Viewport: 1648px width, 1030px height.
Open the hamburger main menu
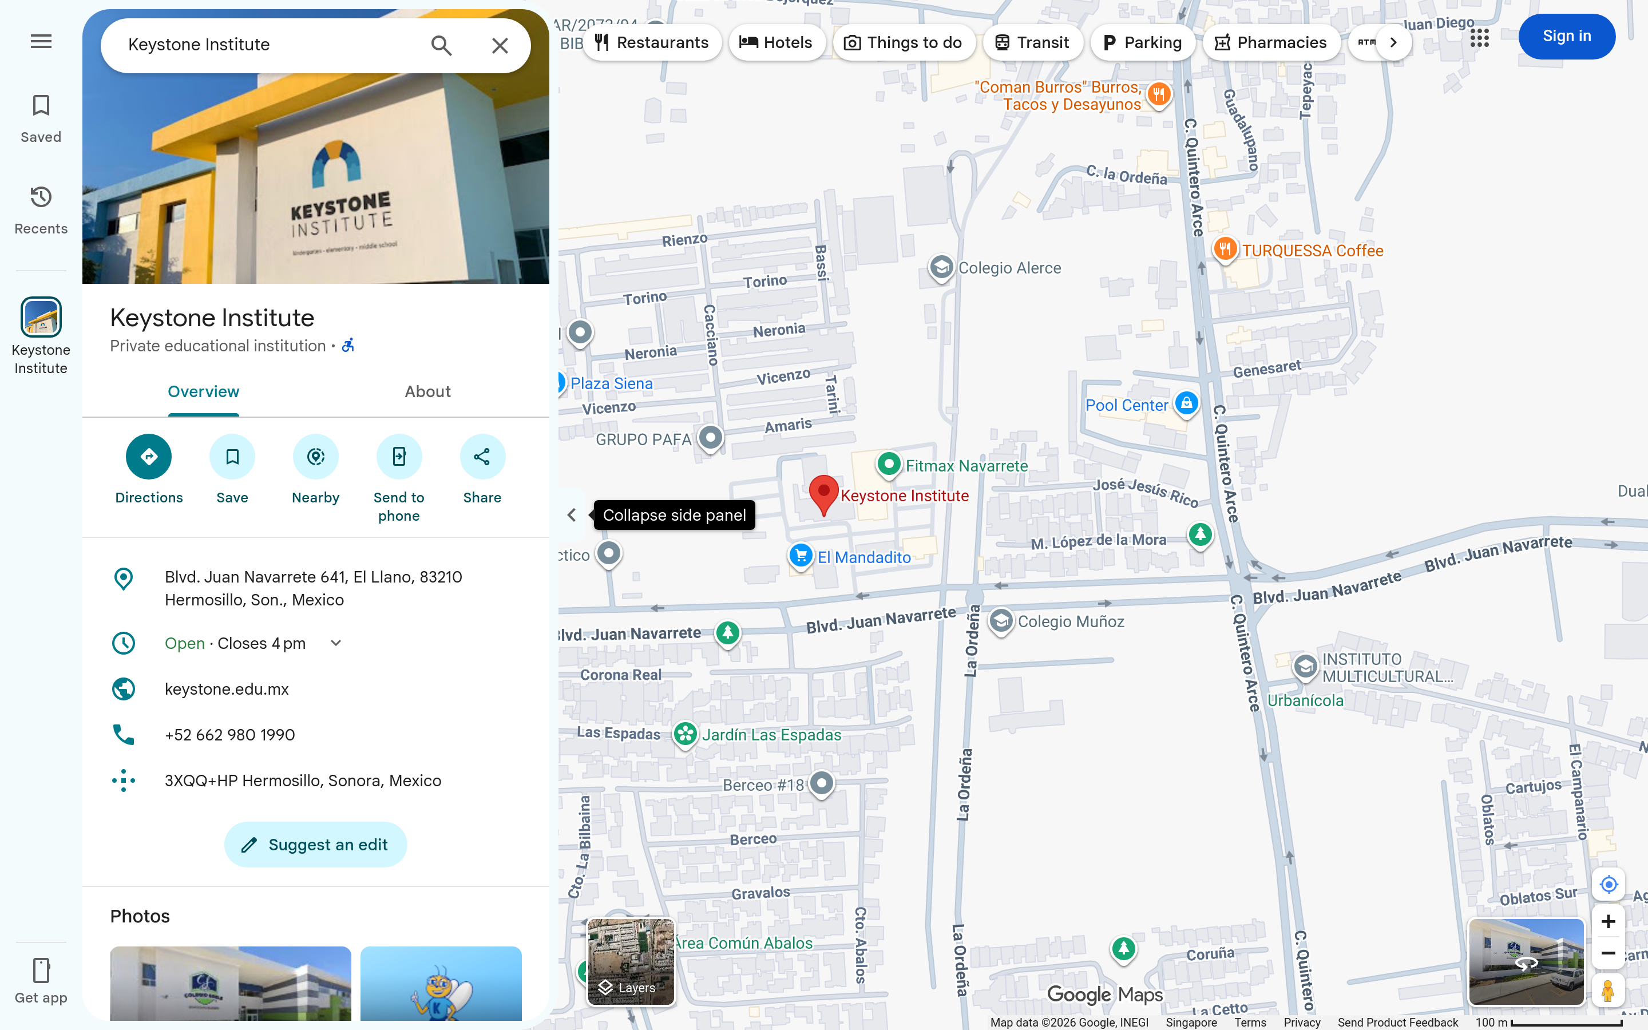click(41, 42)
